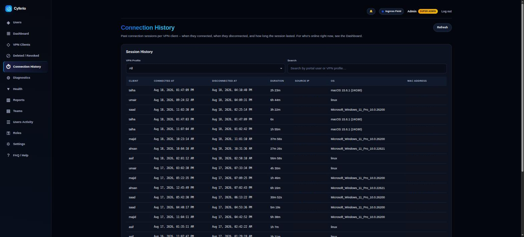
Task: Focus the portal user search field
Action: coord(367,68)
